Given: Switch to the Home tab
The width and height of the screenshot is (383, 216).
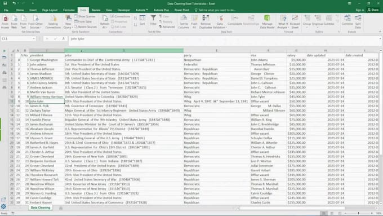Looking at the screenshot, I should point(20,10).
